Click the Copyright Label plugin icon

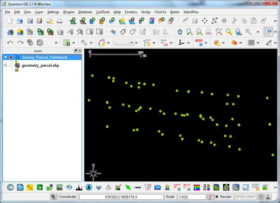click(10, 188)
